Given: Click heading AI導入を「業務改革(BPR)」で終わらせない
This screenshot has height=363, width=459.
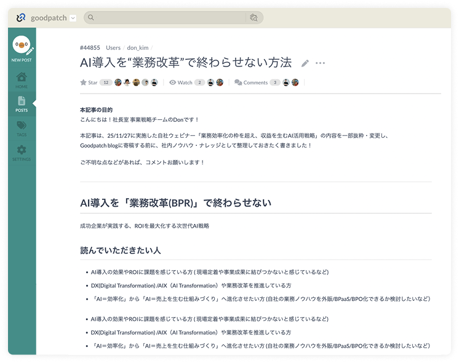Looking at the screenshot, I should coord(175,202).
